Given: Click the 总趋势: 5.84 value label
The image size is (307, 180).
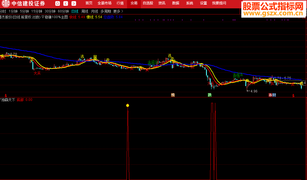Looking at the screenshot, I should coord(113,17).
